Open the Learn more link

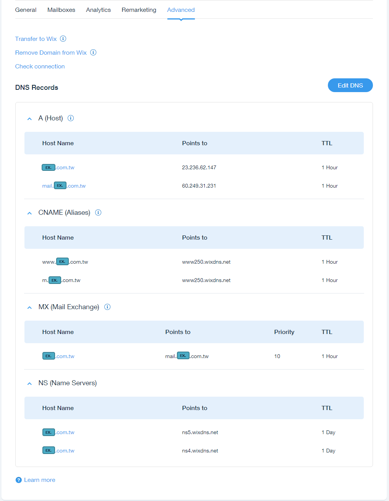point(40,480)
